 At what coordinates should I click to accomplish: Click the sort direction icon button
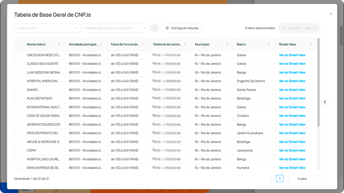[155, 28]
